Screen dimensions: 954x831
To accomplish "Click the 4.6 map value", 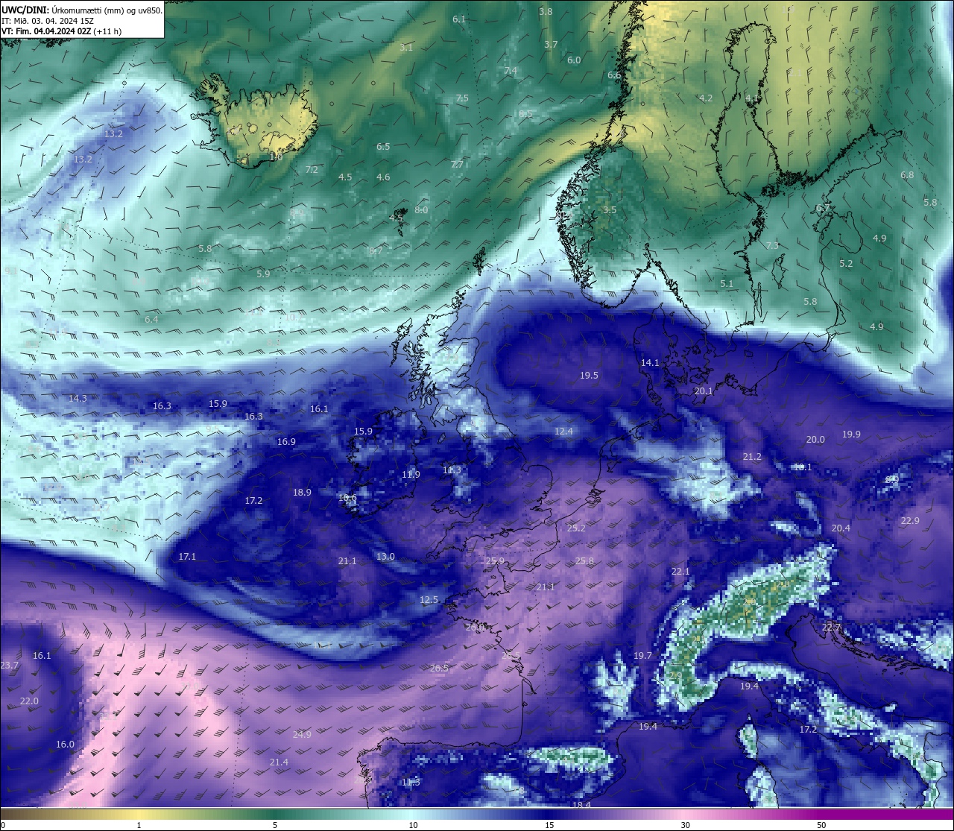I will click(x=383, y=177).
